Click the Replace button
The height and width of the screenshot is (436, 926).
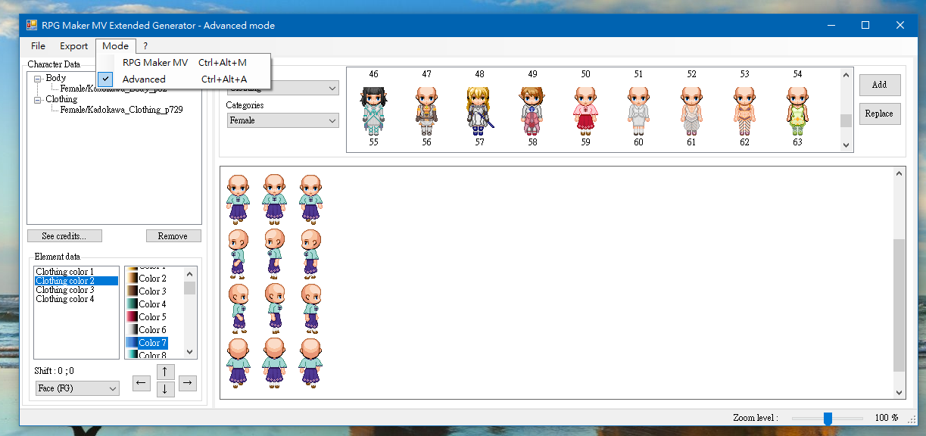coord(880,114)
